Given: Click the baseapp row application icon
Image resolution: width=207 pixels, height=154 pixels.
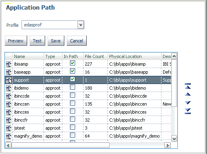Looking at the screenshot, I should [9, 72].
